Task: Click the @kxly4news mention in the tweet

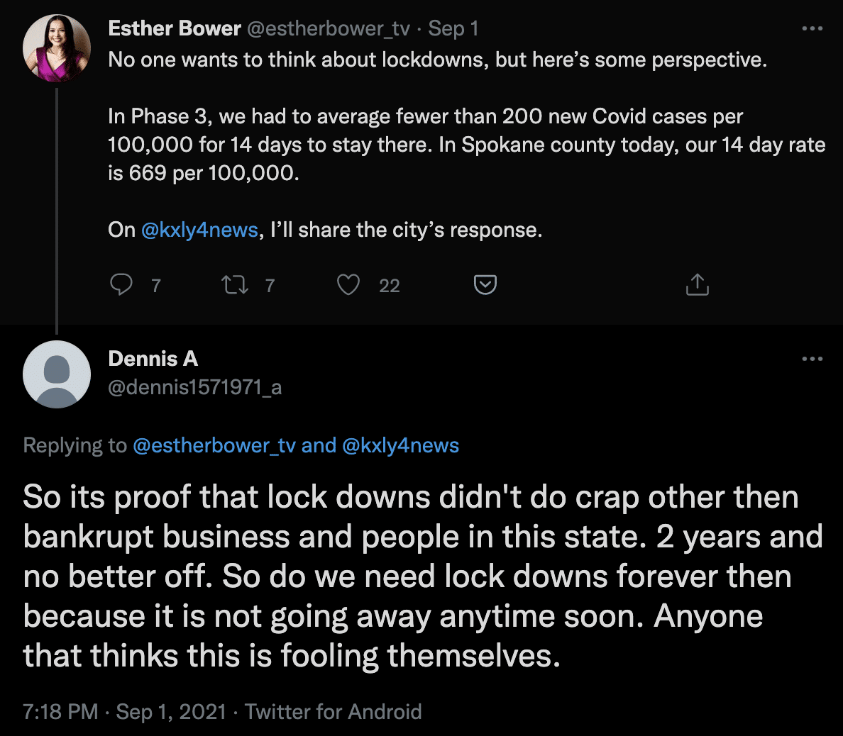Action: pos(199,230)
